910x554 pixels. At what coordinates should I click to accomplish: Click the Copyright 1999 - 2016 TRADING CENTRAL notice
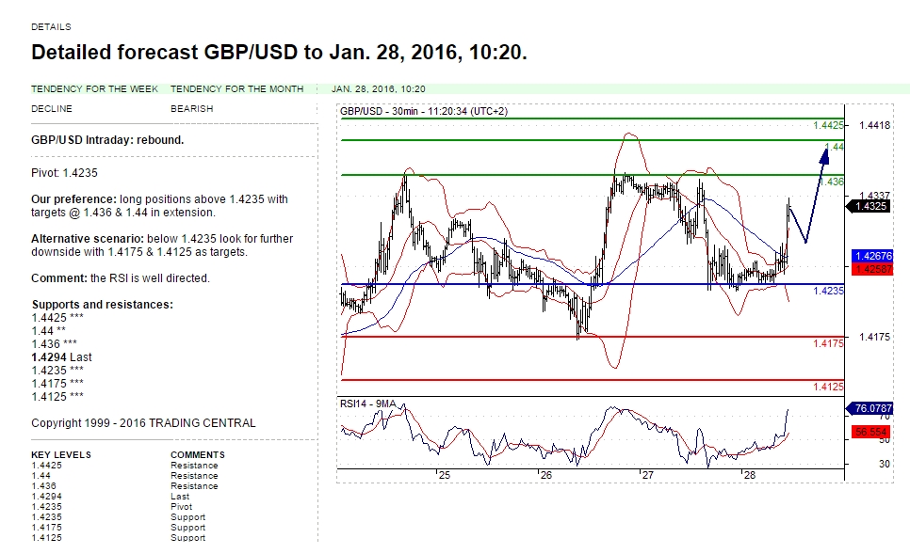pos(143,423)
